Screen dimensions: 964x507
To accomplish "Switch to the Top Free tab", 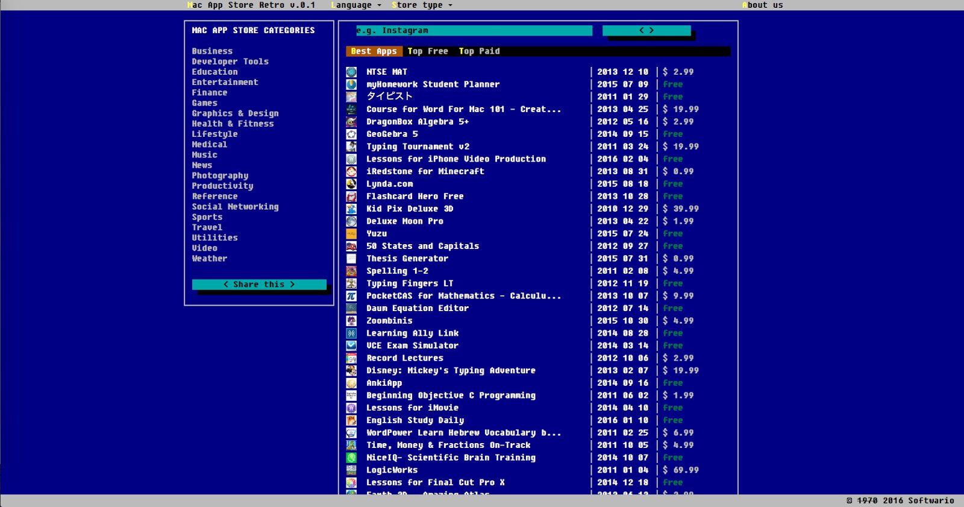I will (x=428, y=51).
